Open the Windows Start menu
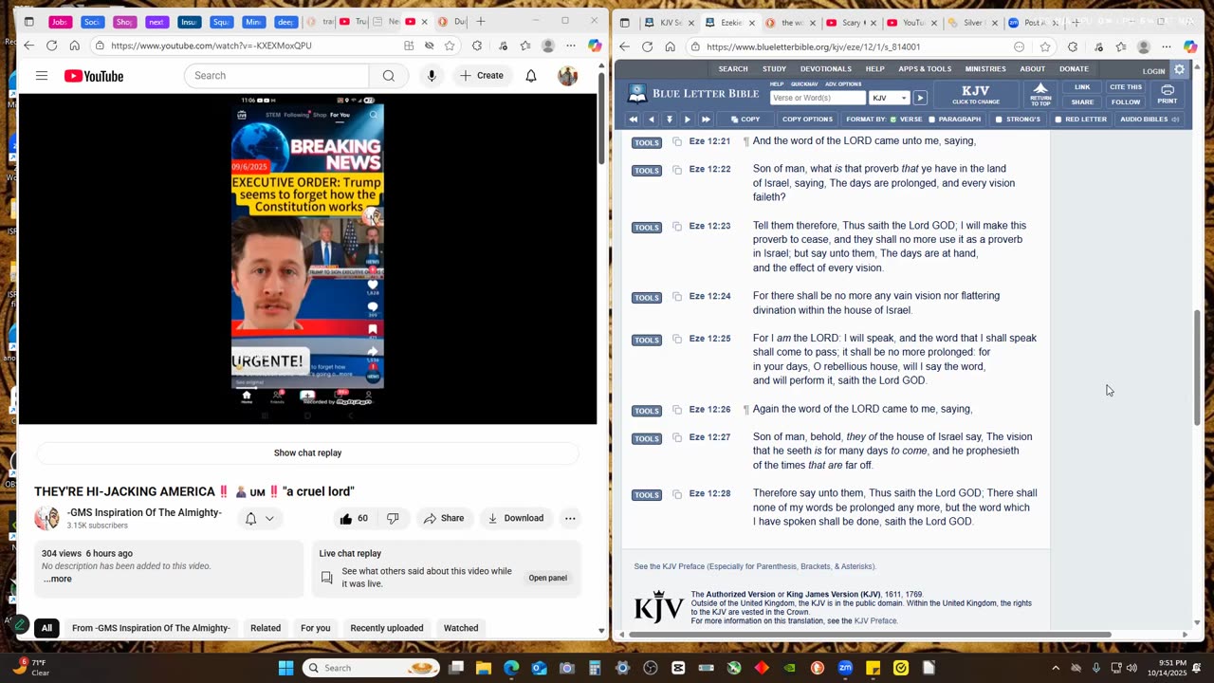This screenshot has width=1214, height=683. click(x=285, y=668)
